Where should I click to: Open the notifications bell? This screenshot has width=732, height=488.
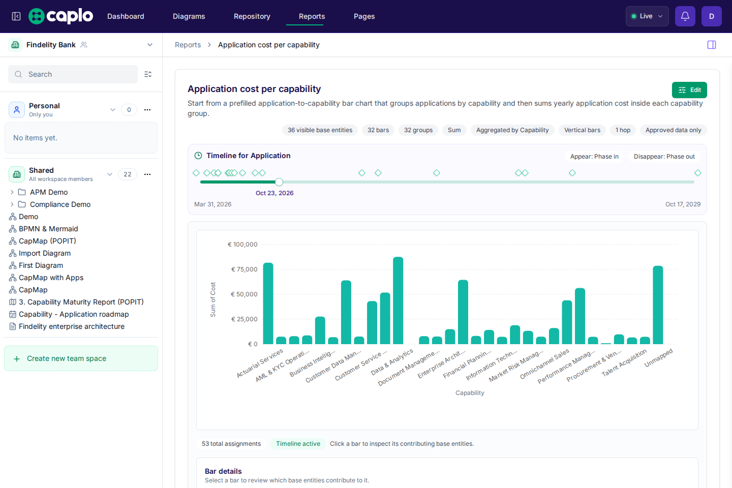coord(685,16)
